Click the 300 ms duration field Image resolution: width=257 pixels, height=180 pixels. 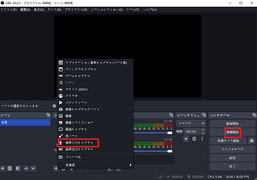[x=192, y=132]
